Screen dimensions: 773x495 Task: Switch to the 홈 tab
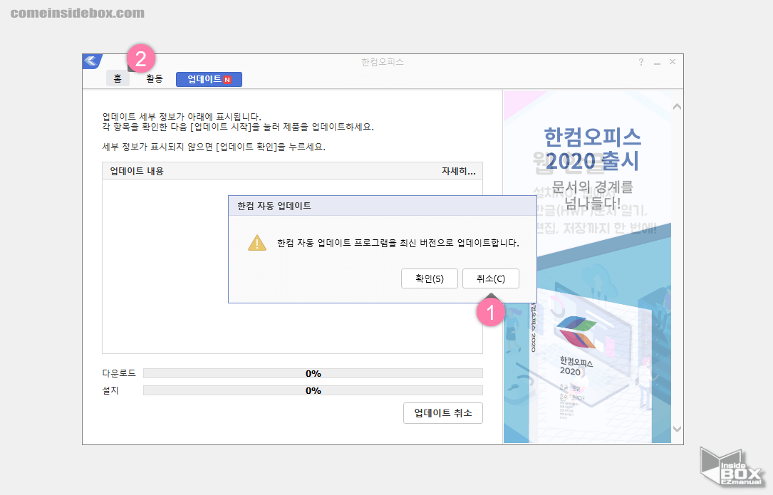click(118, 78)
